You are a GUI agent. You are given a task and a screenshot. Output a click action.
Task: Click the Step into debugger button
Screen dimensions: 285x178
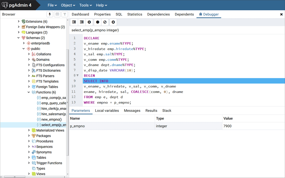[74, 22]
